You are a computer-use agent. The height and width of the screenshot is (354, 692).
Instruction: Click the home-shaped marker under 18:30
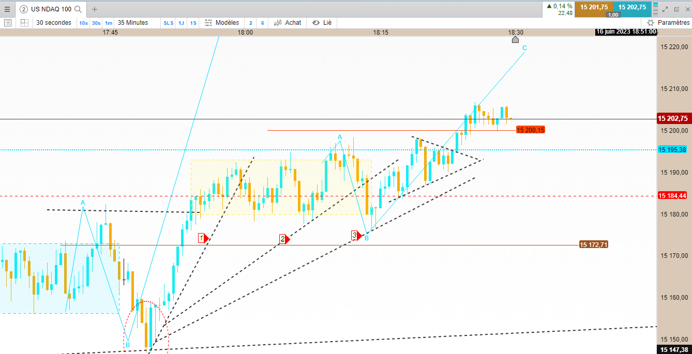[x=515, y=39]
